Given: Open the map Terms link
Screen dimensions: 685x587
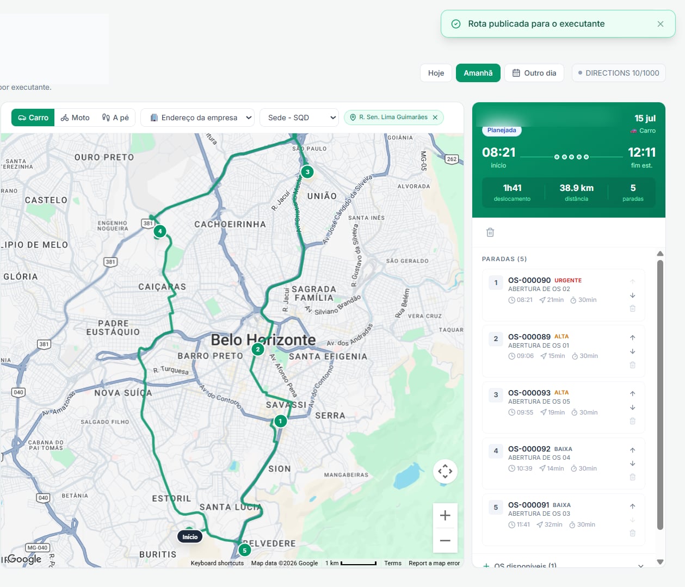Looking at the screenshot, I should (x=393, y=563).
